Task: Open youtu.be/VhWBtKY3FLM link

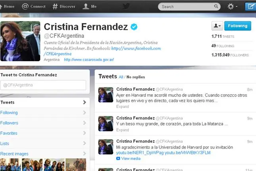Action: click(x=187, y=153)
